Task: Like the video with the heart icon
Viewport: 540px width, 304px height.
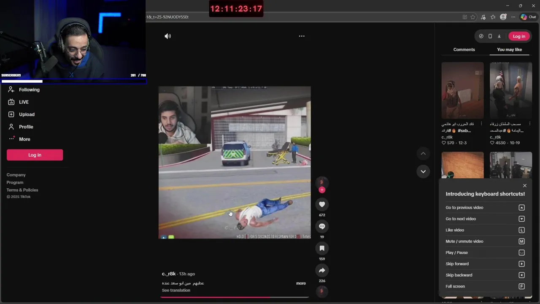Action: pos(322,204)
